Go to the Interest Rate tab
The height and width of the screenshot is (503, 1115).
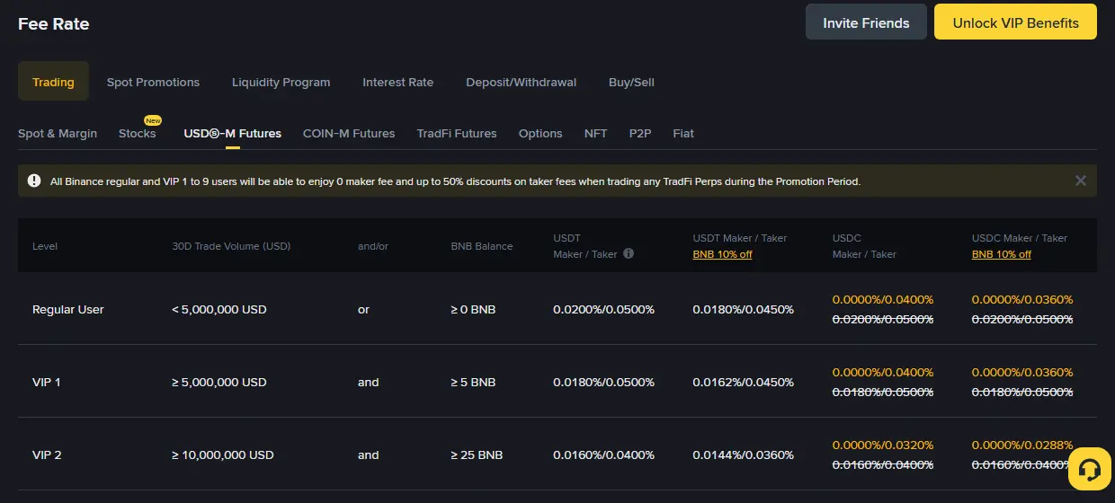(397, 82)
